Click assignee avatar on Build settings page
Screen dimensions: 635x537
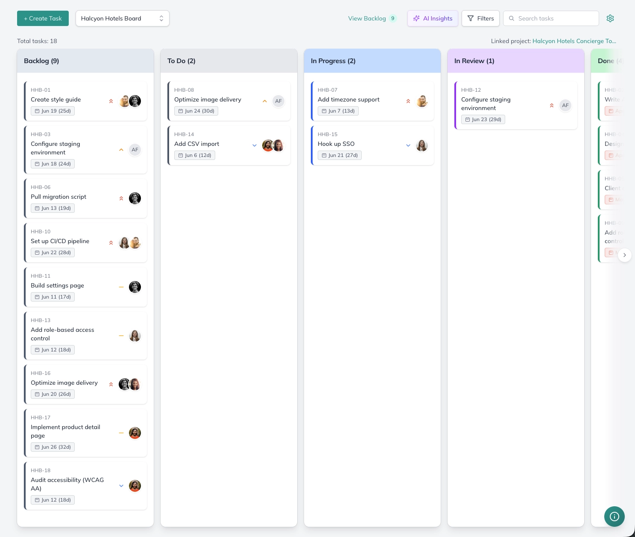point(135,287)
